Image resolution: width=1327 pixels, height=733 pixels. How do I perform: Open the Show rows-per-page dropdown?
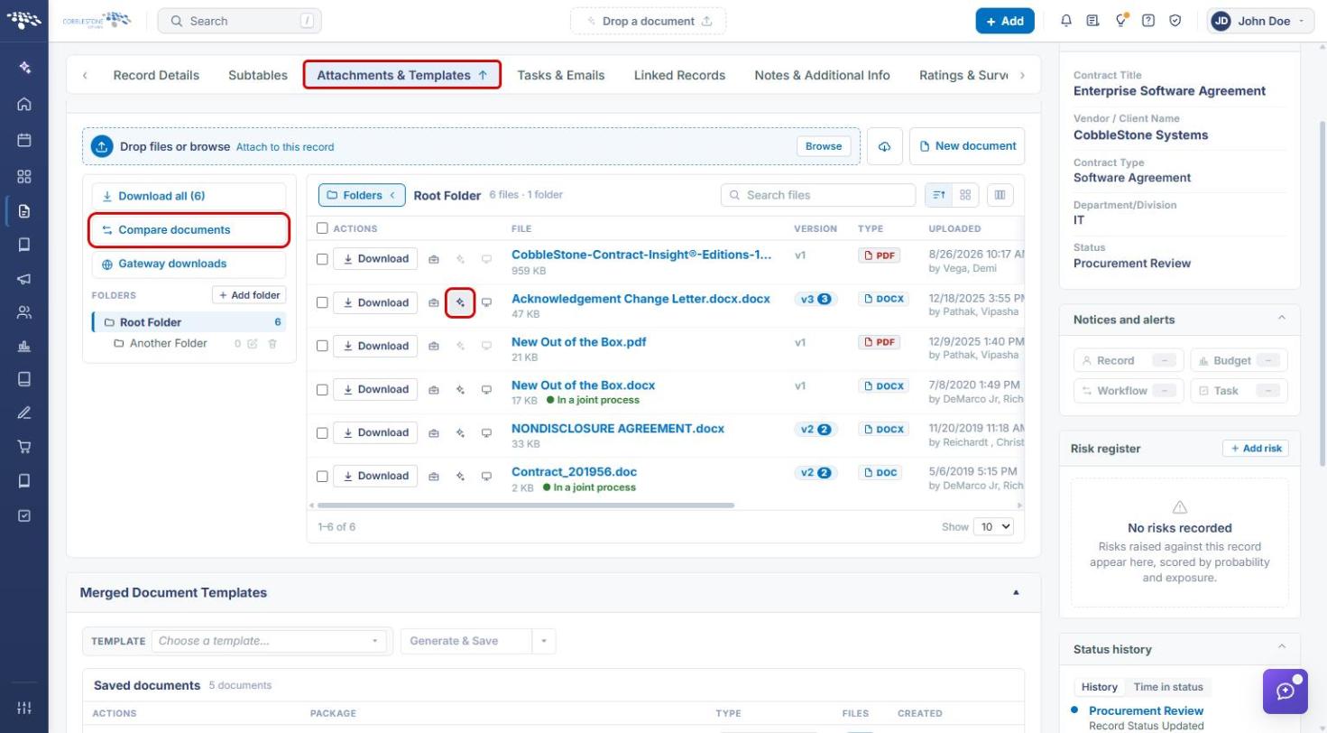(993, 526)
